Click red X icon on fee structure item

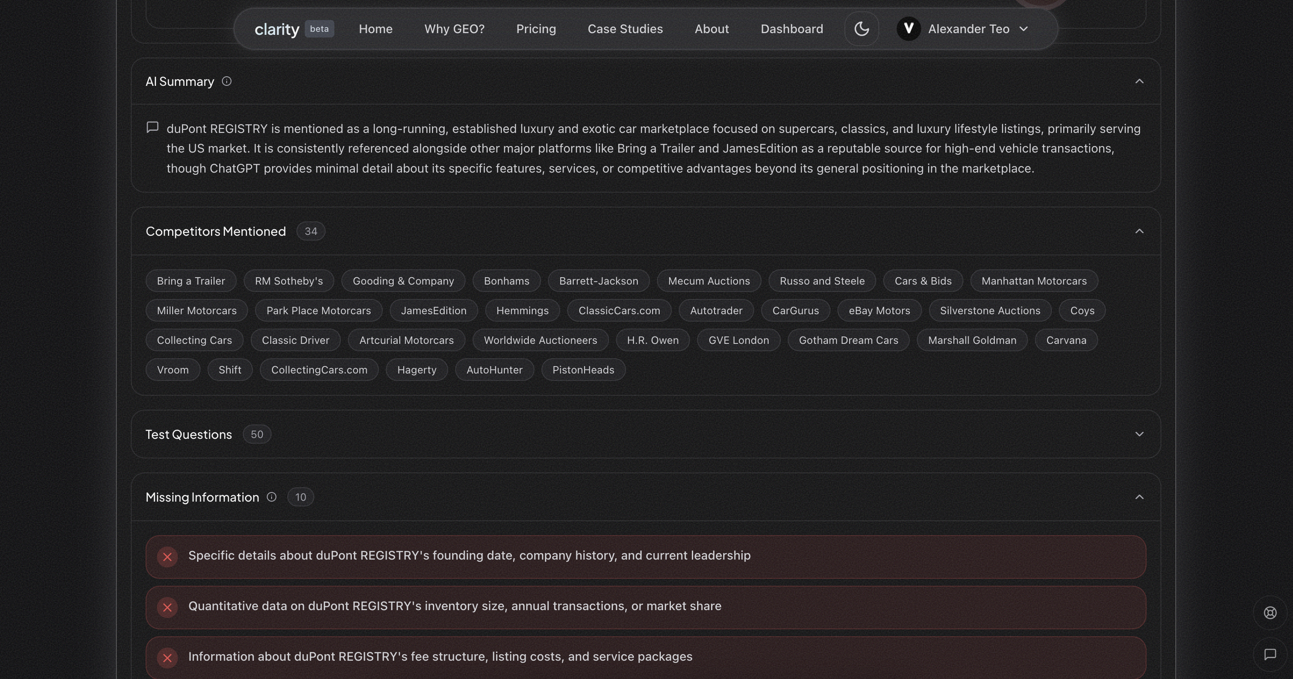pos(168,658)
